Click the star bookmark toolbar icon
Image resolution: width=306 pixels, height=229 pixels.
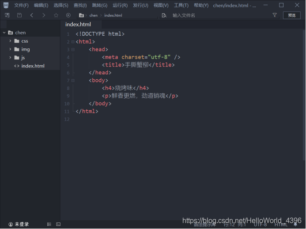pyautogui.click(x=56, y=15)
